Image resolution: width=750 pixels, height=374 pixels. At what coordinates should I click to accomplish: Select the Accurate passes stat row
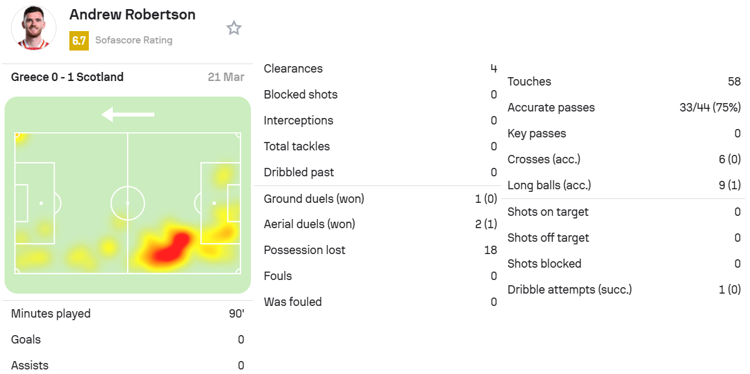tap(624, 108)
